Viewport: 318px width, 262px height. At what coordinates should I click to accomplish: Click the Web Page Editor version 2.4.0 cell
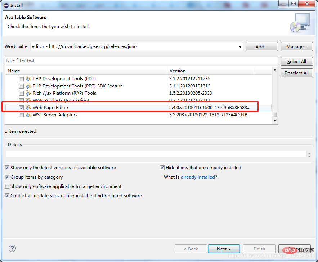pyautogui.click(x=210, y=108)
